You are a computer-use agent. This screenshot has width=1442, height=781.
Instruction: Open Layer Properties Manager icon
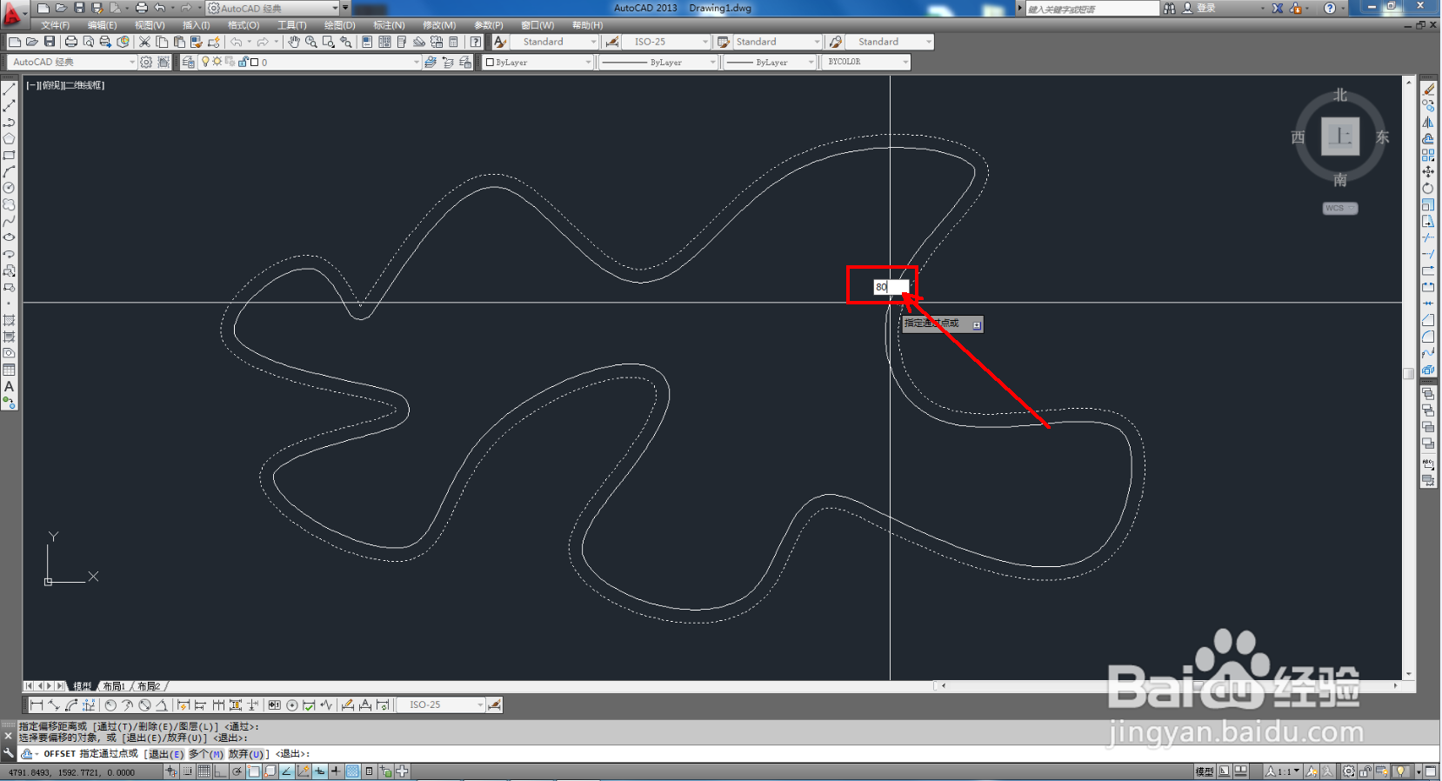tap(188, 63)
